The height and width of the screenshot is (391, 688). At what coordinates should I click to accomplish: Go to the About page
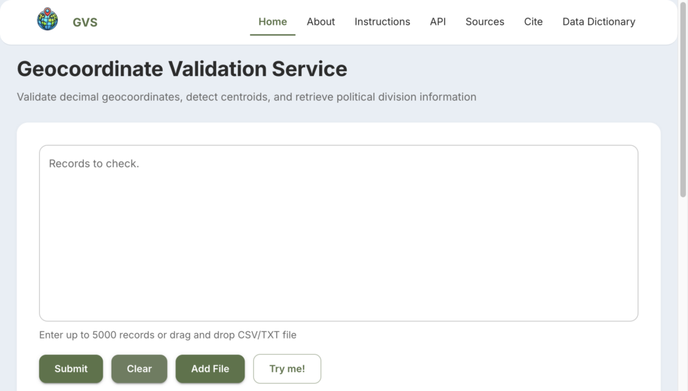(x=320, y=22)
